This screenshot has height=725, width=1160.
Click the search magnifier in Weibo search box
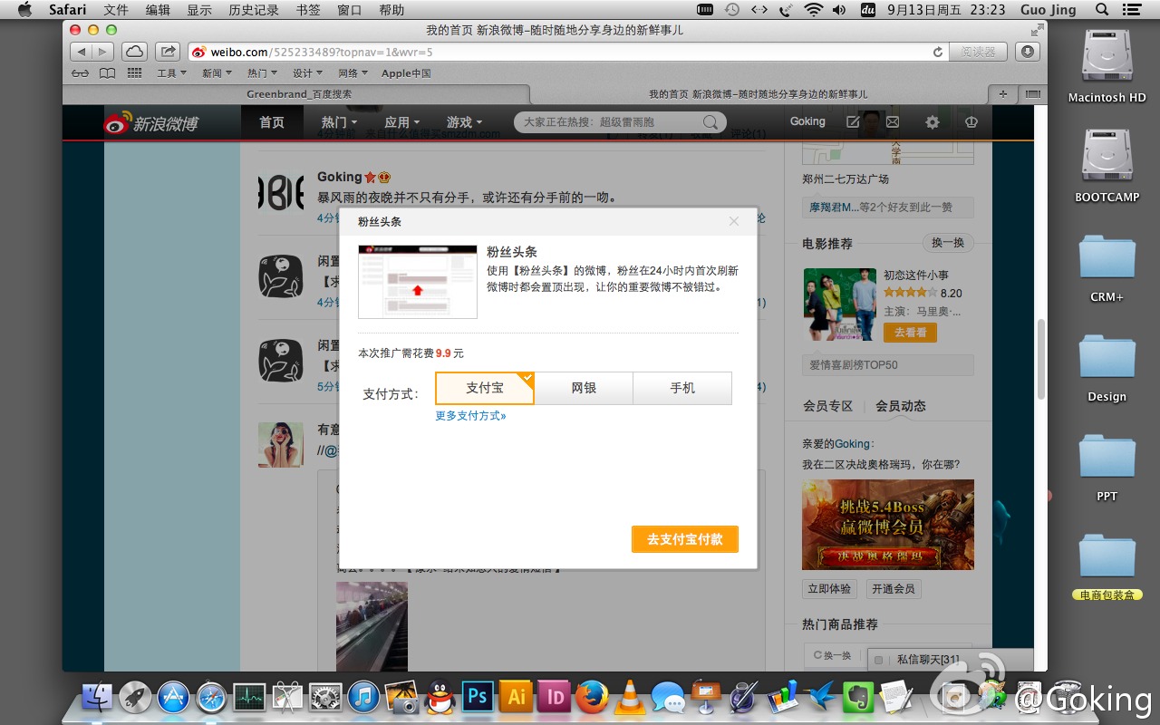pos(710,122)
